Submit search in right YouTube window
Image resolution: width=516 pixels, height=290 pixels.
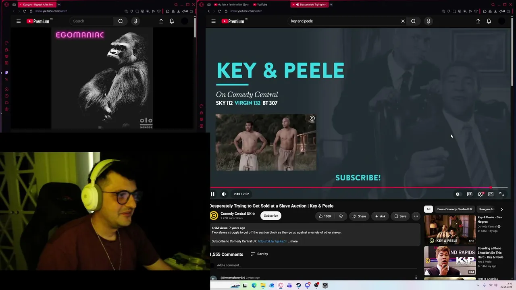click(414, 21)
